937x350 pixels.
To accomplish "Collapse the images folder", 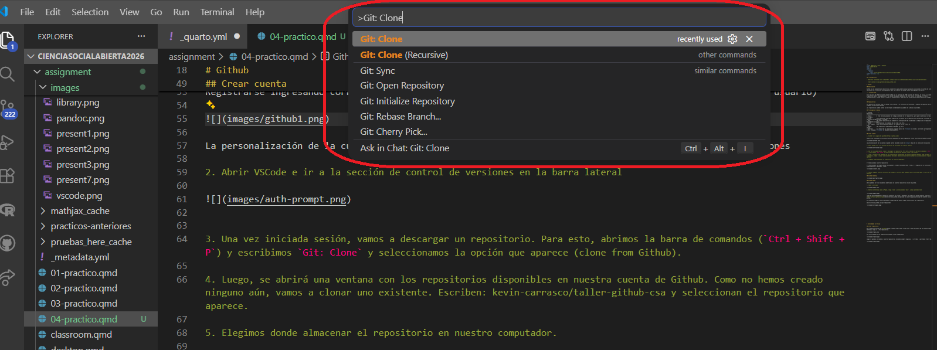I will click(43, 87).
